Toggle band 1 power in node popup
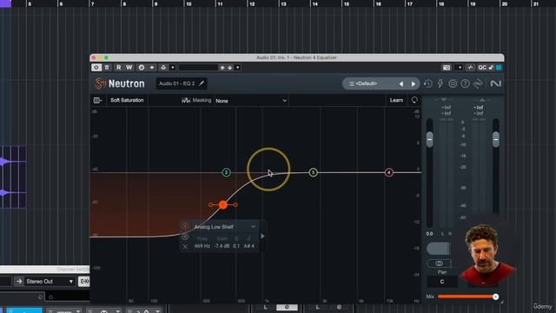556x313 pixels. pyautogui.click(x=185, y=226)
